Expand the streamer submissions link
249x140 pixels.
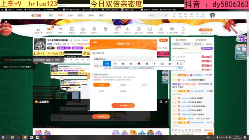coord(181,40)
